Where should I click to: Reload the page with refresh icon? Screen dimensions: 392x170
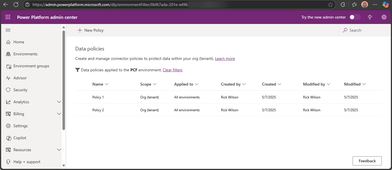(16, 5)
